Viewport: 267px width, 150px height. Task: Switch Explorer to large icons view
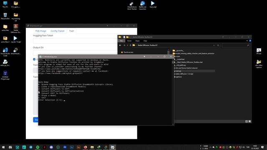point(249,121)
